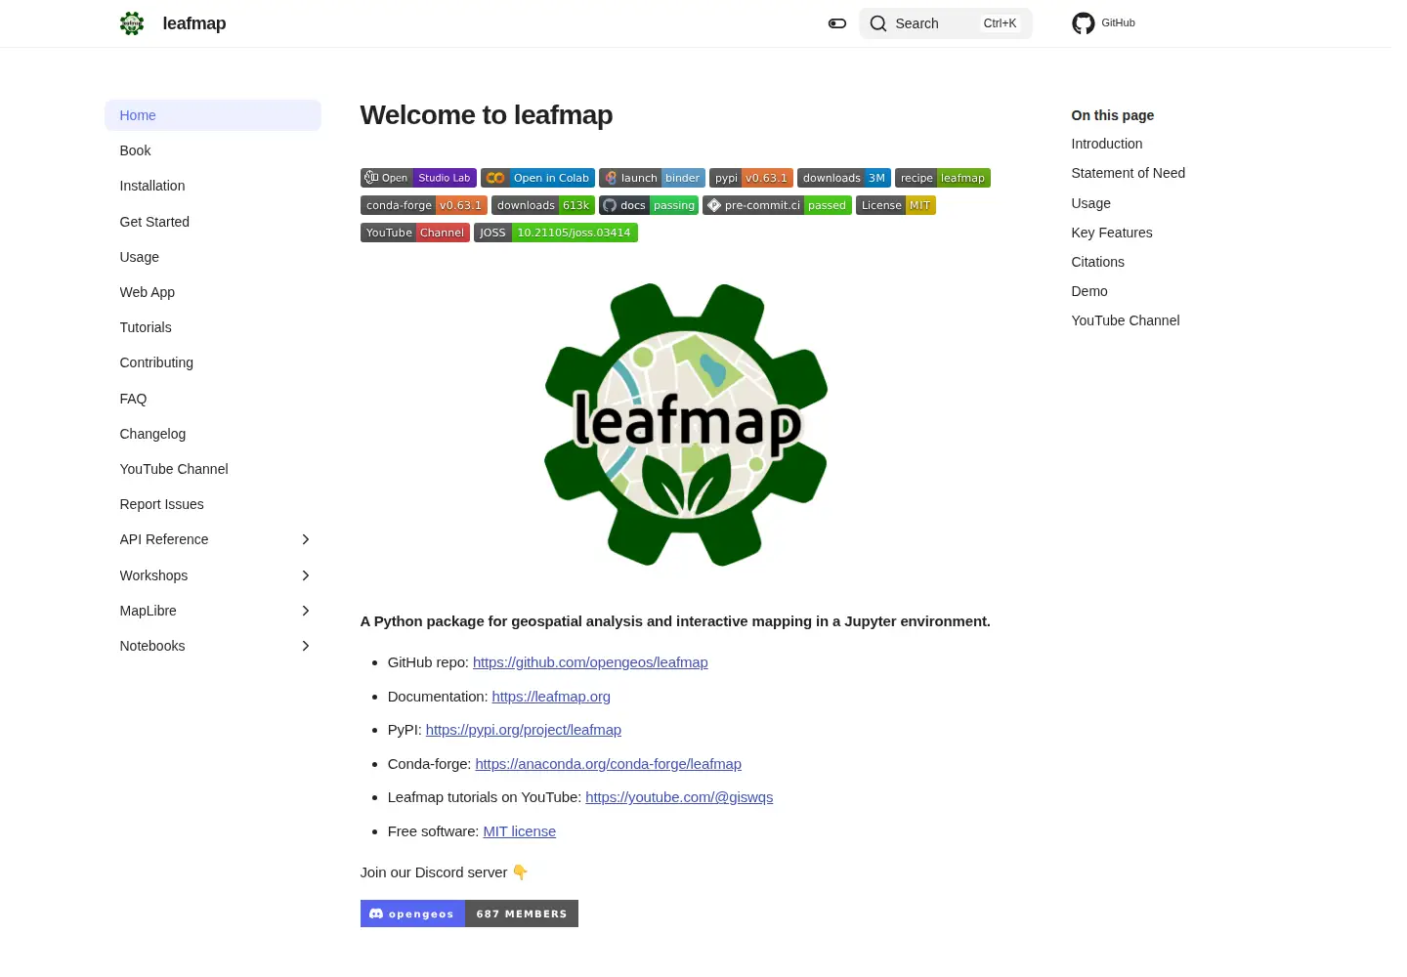Jump to Demo in page outline

[x=1089, y=291]
